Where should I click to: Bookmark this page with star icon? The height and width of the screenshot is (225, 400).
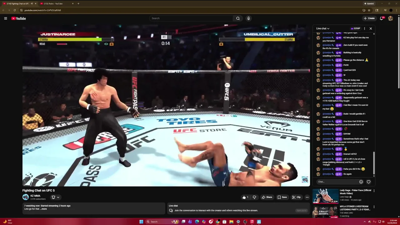[369, 10]
